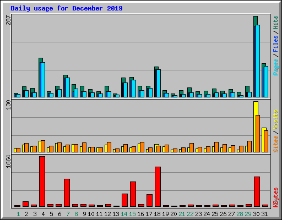Click the 130 middle-chart scale value
Screen dimensions: 282x220
9,105
